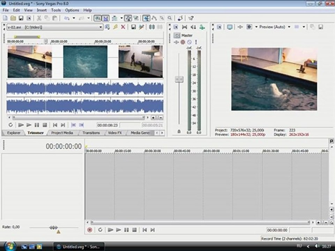This screenshot has width=335, height=251.
Task: Click the Trimmer timecode field 00:00:08:23
Action: [108, 125]
